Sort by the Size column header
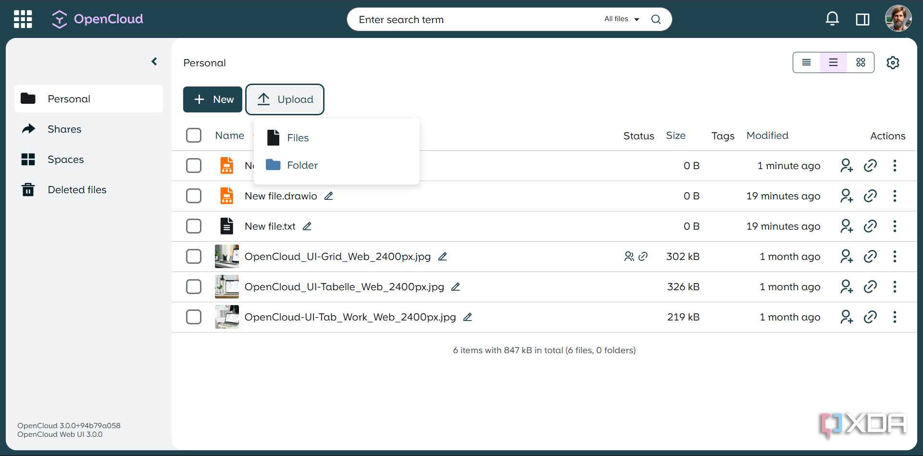 675,136
